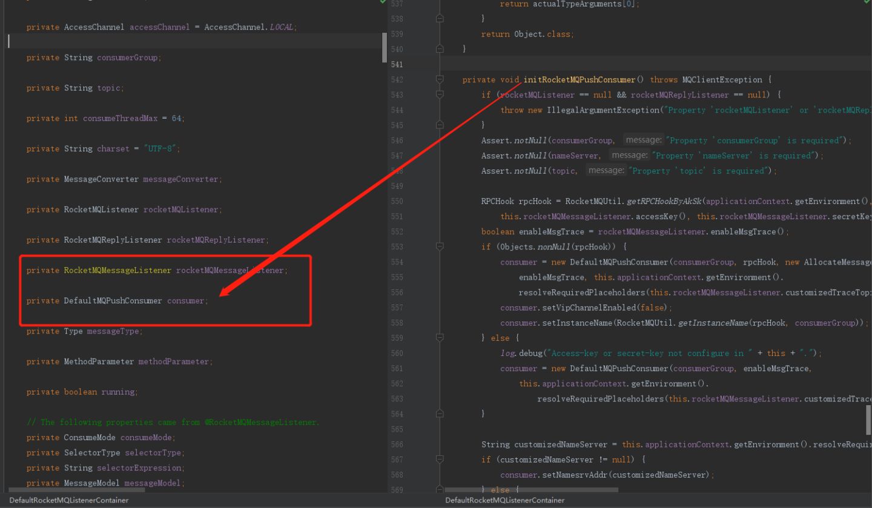The width and height of the screenshot is (872, 508).
Task: Click the right editor horizontal scrollbar
Action: pyautogui.click(x=532, y=489)
